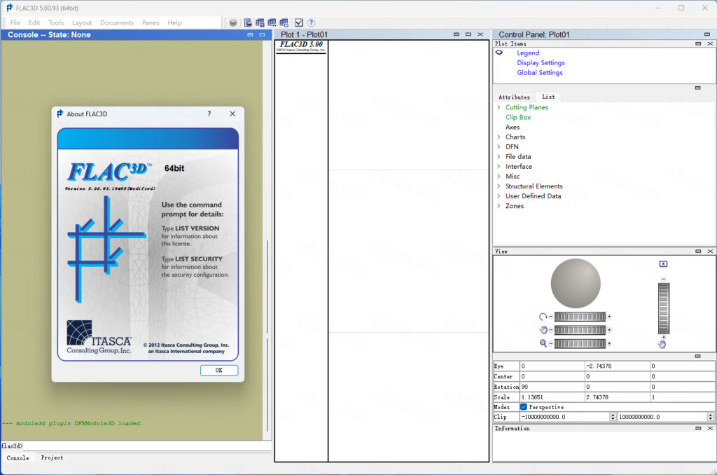Toggle Legend visibility eye icon
Screen dimensions: 717x475
[x=499, y=53]
